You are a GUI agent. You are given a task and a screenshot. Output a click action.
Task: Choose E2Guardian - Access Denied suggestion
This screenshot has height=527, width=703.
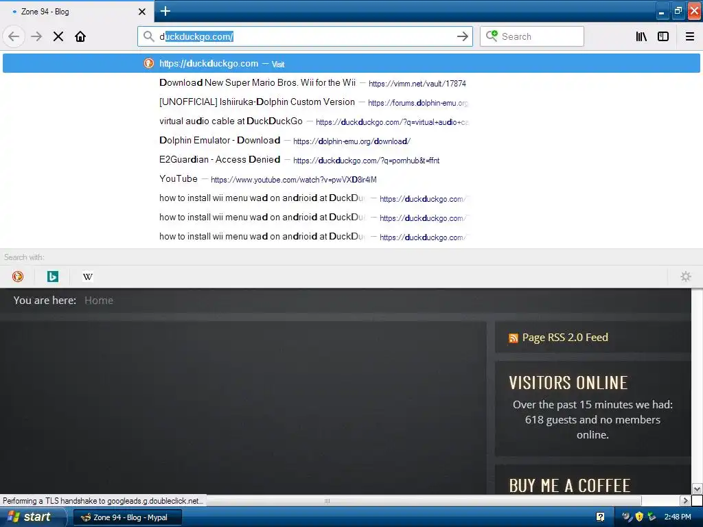coord(351,160)
